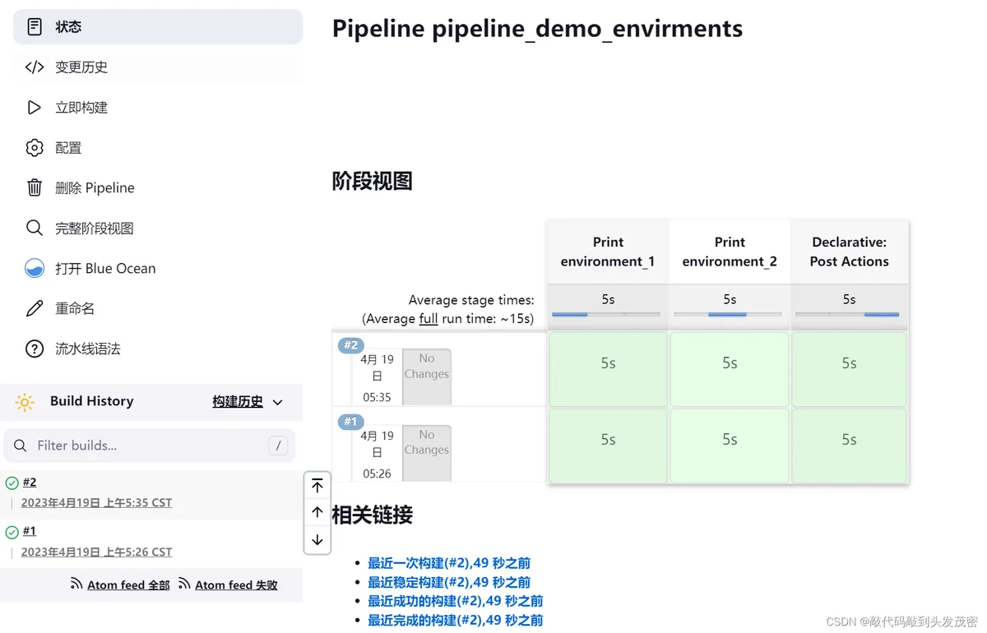Click build #2 Print environment_1 5s cell
This screenshot has height=633, width=987.
click(x=608, y=368)
